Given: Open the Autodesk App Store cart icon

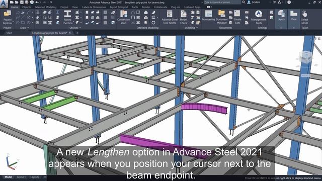Looking at the screenshot, I should [x=274, y=2].
